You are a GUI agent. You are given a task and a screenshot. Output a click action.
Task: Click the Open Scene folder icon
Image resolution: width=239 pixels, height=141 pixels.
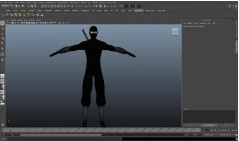click(x=19, y=6)
